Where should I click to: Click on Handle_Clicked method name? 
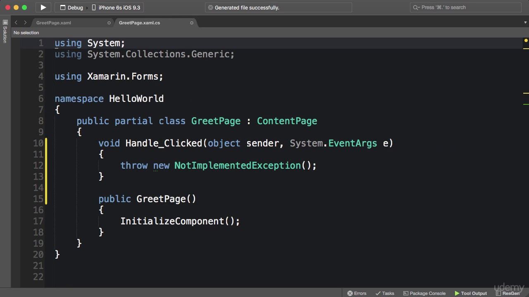(164, 143)
